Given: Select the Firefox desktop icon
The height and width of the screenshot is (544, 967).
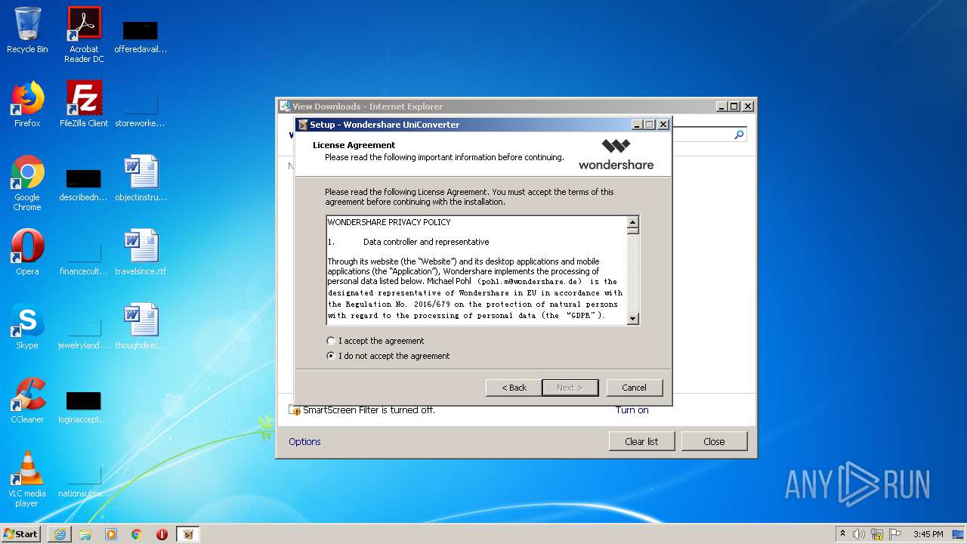Looking at the screenshot, I should coord(27,105).
